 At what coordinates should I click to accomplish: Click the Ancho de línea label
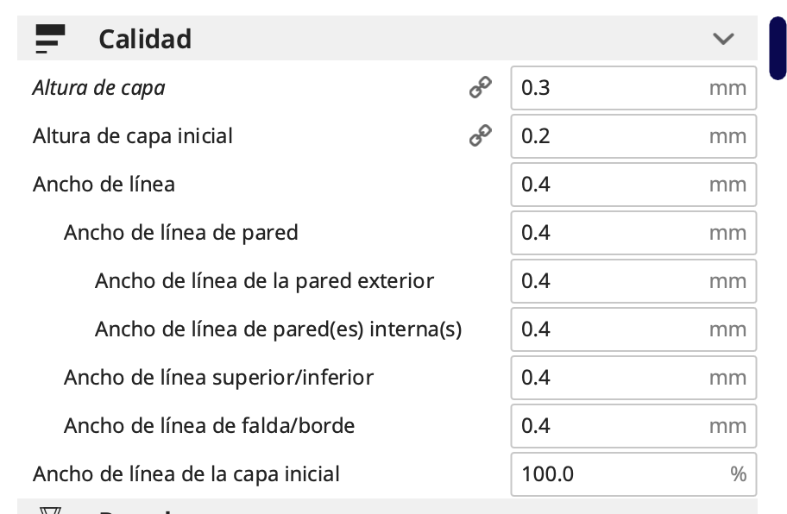pyautogui.click(x=104, y=185)
